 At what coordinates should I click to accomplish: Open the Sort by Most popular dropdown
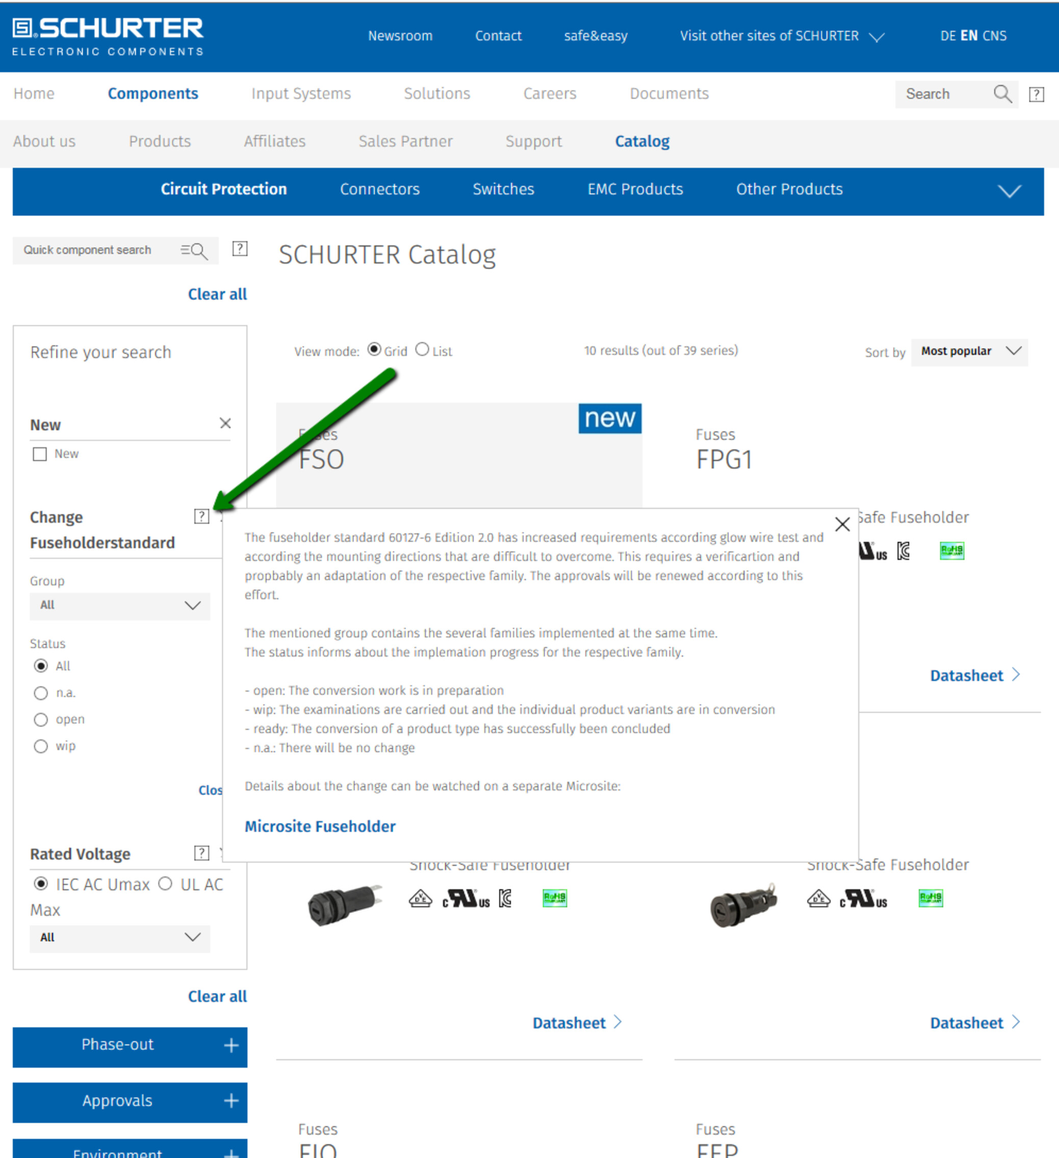point(969,351)
